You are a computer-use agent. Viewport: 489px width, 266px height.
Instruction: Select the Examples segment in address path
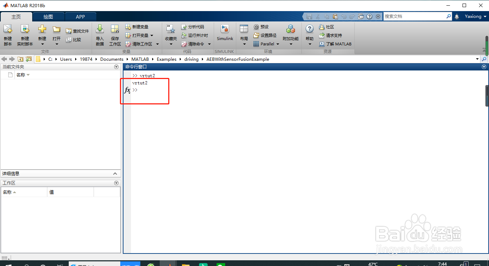166,59
